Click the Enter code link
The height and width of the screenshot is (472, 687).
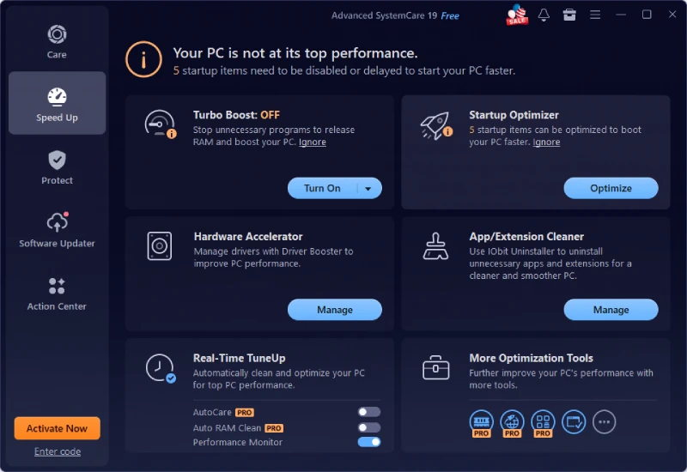[x=58, y=451]
